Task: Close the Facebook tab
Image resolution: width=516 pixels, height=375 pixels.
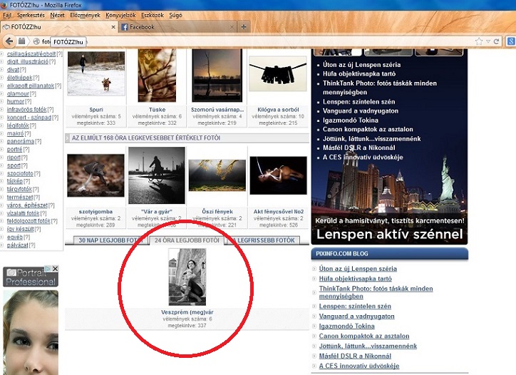Action: pos(232,27)
